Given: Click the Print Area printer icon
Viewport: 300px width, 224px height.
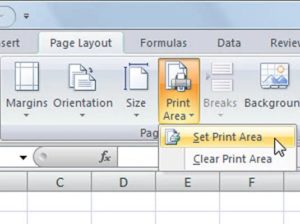Looking at the screenshot, I should point(178,76).
